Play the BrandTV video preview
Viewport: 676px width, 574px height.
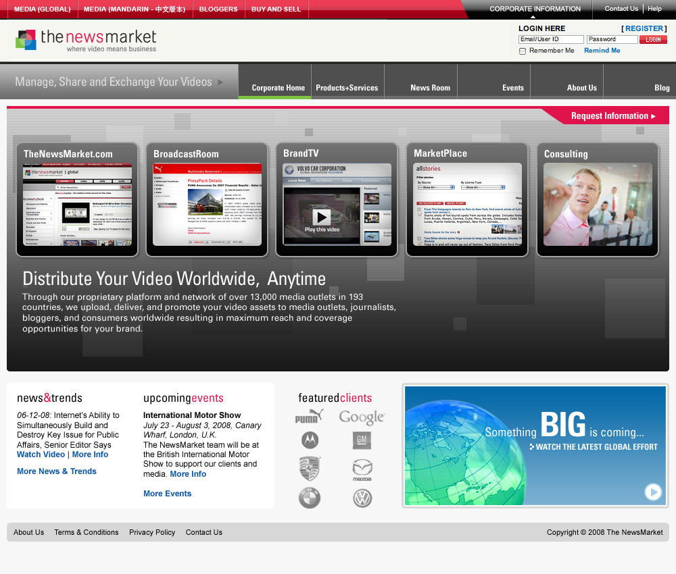click(x=322, y=217)
